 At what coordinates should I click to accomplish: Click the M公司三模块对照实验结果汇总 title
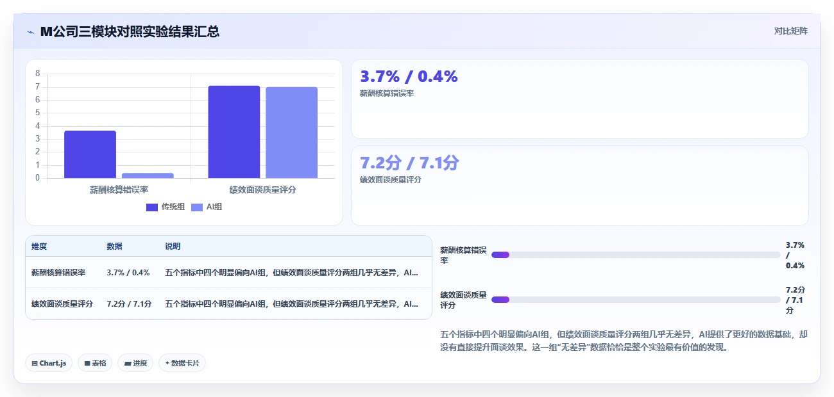[x=130, y=31]
